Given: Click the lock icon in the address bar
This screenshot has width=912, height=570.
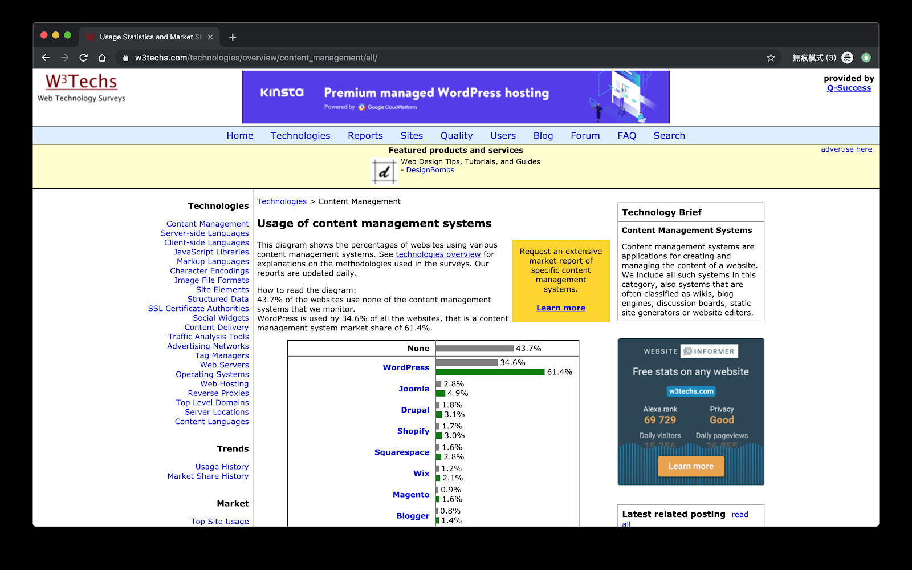Looking at the screenshot, I should (125, 58).
